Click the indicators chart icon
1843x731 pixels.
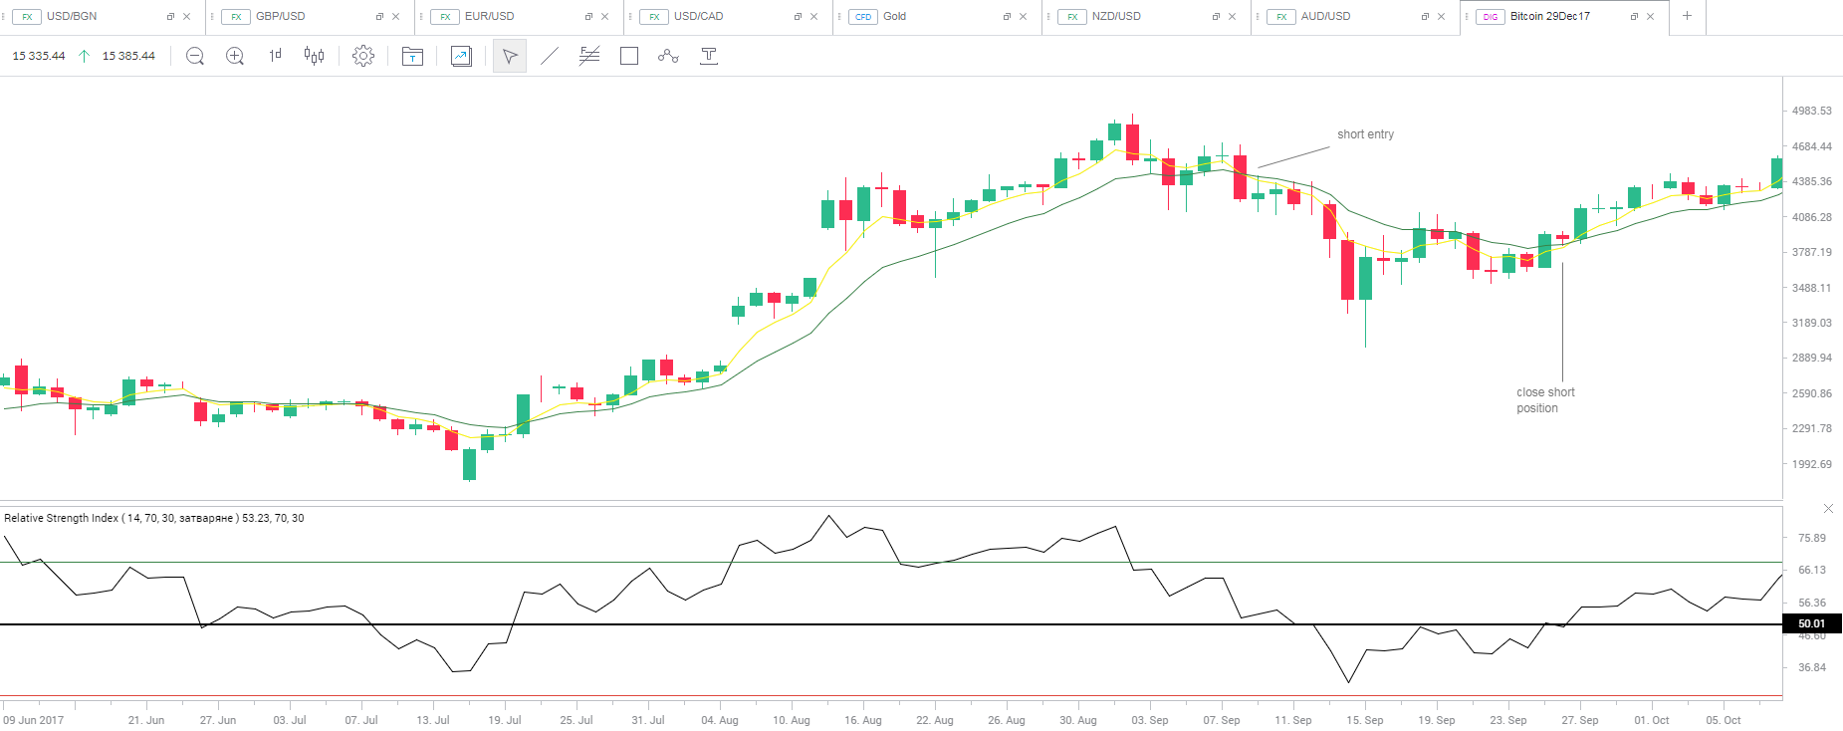coord(461,57)
